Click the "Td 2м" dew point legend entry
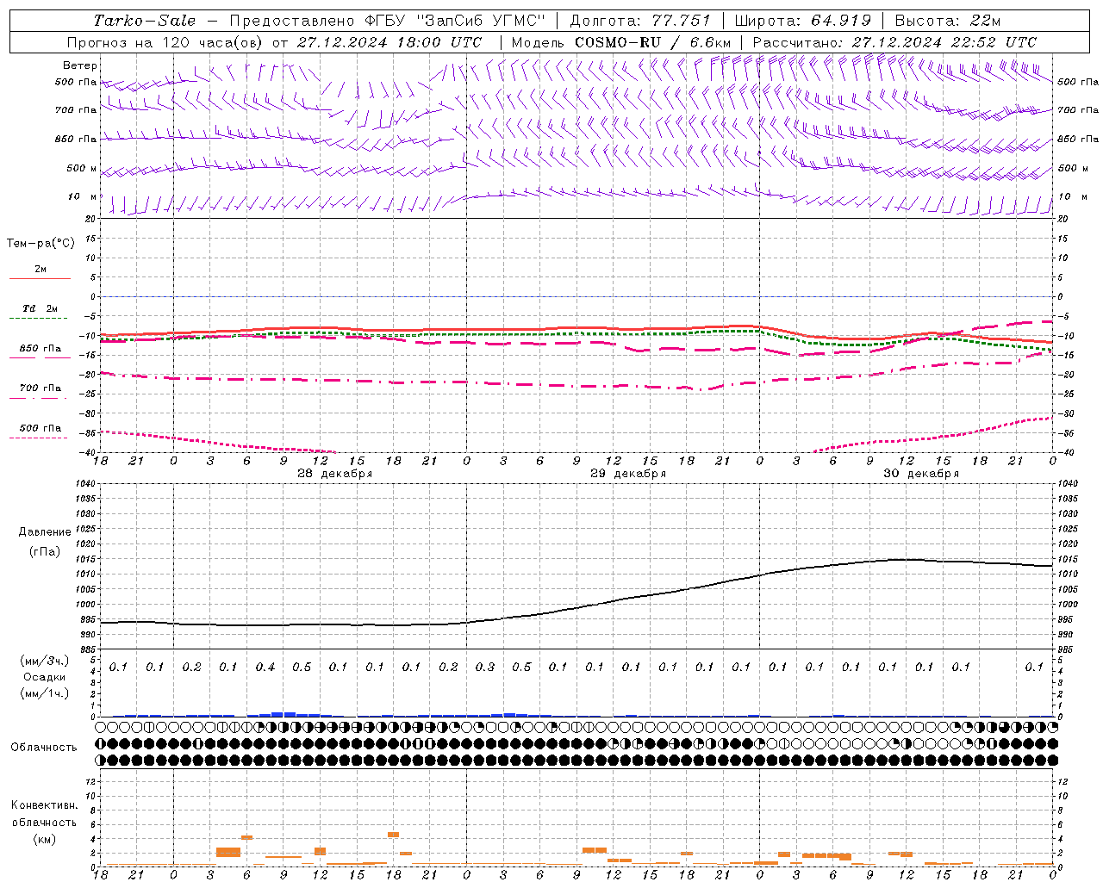This screenshot has width=1103, height=882. 41,308
